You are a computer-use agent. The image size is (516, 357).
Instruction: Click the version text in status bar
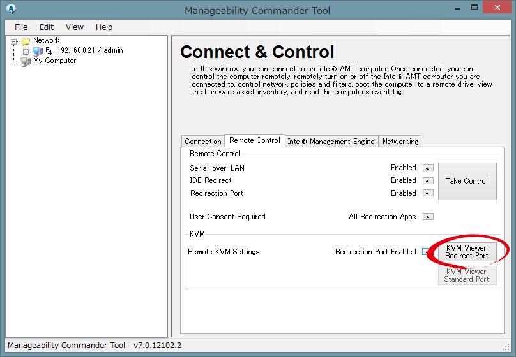(x=95, y=345)
